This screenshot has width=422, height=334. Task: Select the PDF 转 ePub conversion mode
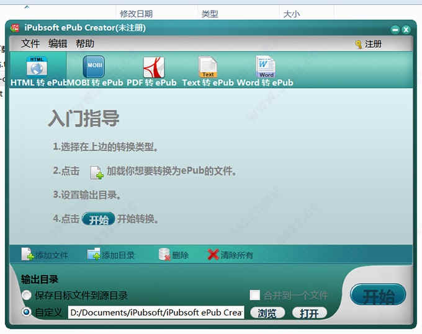pos(152,71)
